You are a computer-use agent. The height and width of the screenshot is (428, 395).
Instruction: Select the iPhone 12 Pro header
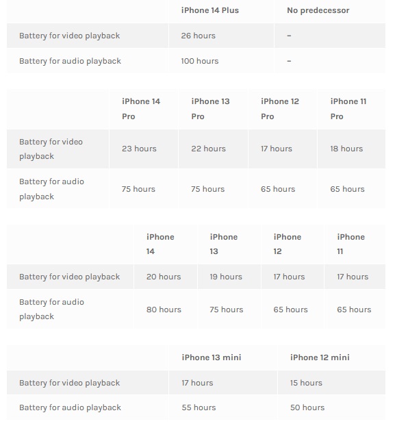click(280, 109)
